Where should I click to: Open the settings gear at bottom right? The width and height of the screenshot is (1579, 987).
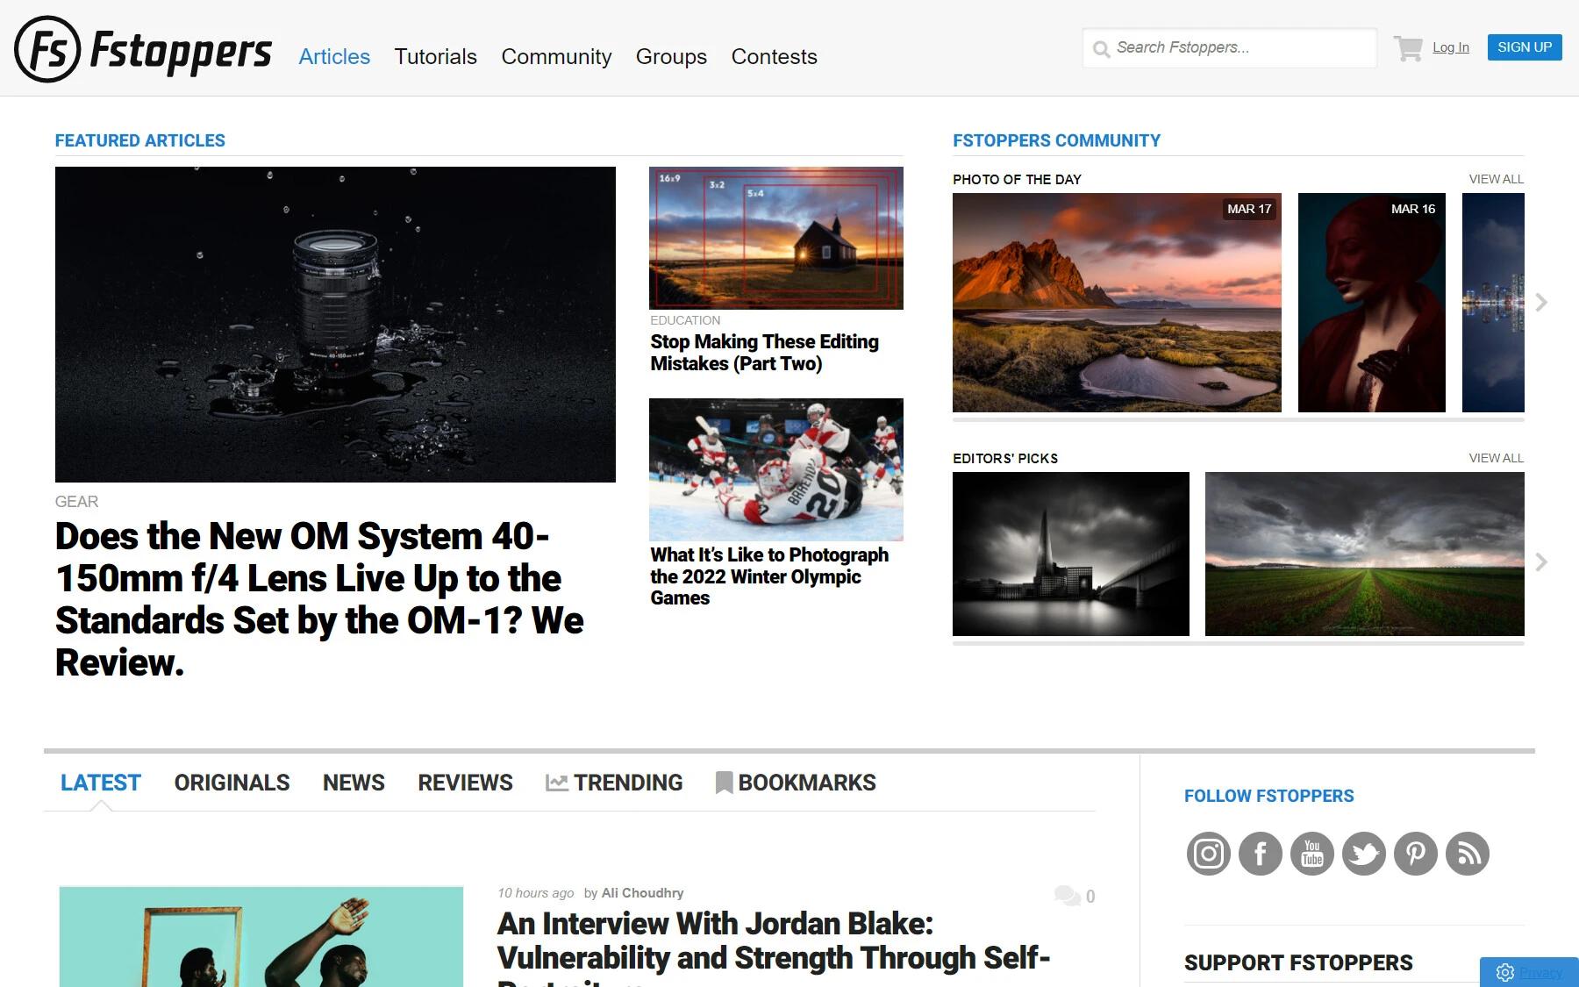[x=1505, y=972]
